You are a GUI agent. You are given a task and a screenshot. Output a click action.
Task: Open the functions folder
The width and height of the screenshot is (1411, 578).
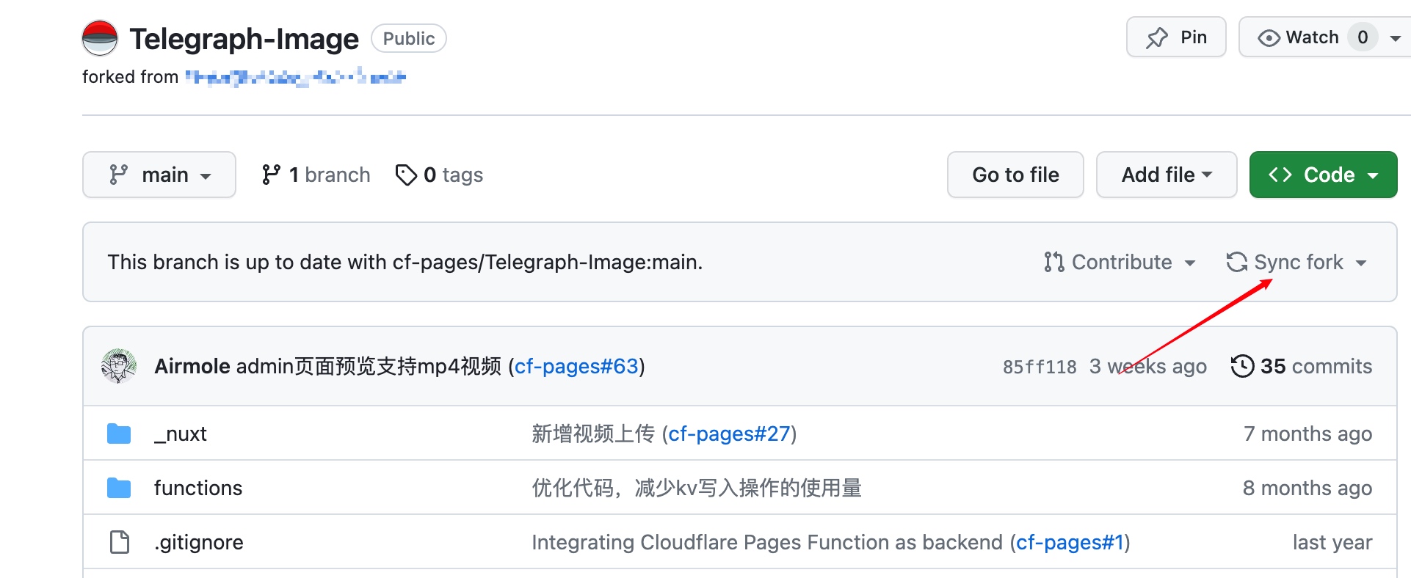[198, 488]
